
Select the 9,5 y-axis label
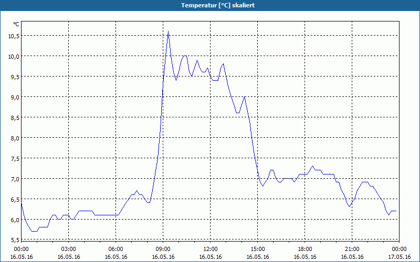(x=15, y=77)
